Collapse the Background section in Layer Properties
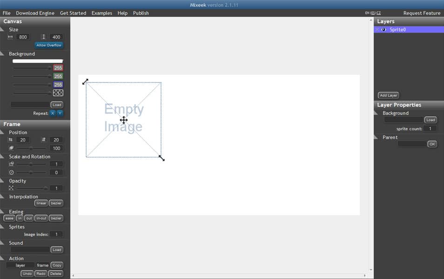444x279 pixels. click(376, 113)
